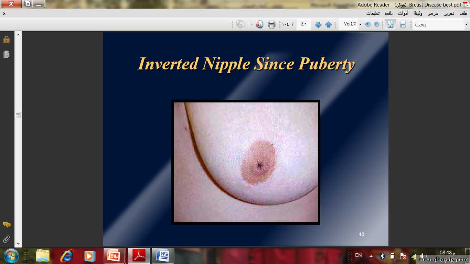Open the Attachments paperclip panel
470x264 pixels.
coord(6,239)
